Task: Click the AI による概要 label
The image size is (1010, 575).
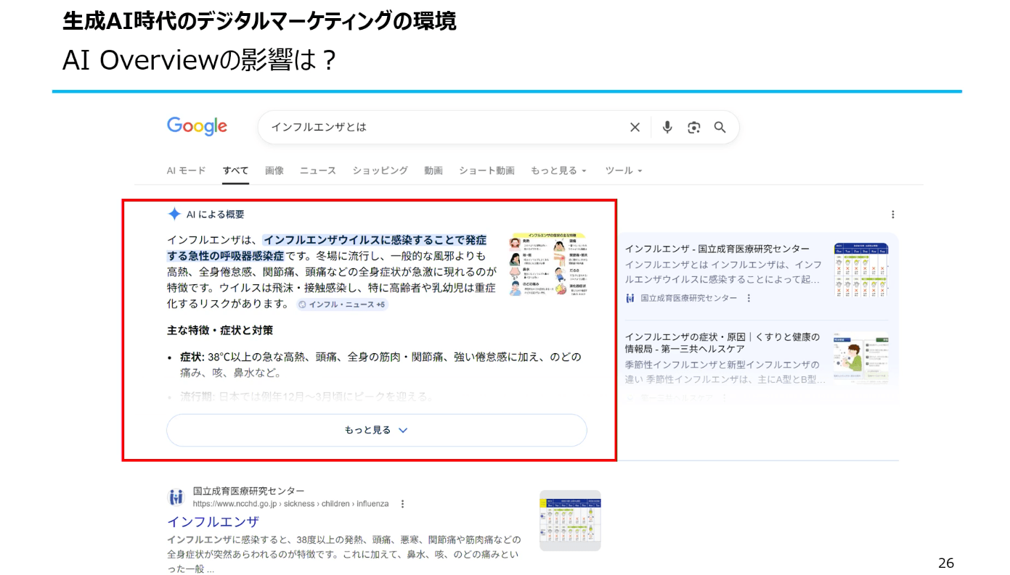Action: (215, 215)
